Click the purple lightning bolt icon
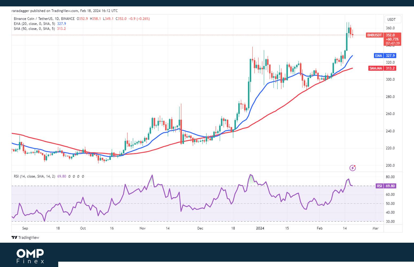 (x=353, y=168)
